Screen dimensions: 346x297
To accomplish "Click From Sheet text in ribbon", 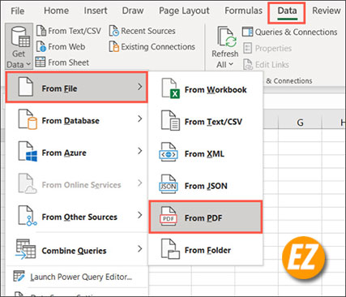I will (69, 62).
